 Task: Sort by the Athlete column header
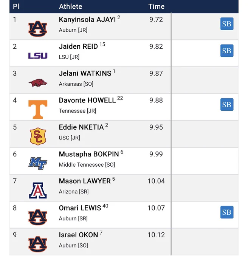(x=70, y=6)
